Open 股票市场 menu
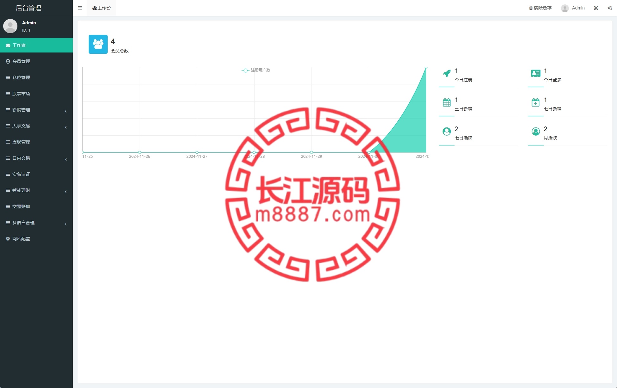Image resolution: width=617 pixels, height=388 pixels. click(x=36, y=94)
